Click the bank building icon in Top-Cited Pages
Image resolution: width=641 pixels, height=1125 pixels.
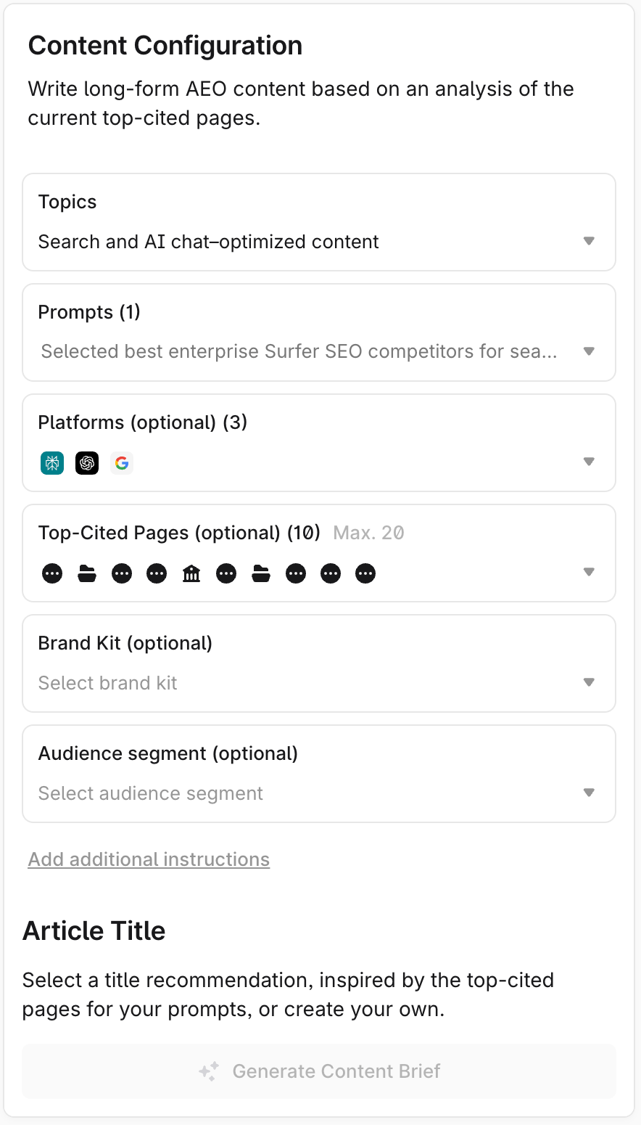click(191, 574)
